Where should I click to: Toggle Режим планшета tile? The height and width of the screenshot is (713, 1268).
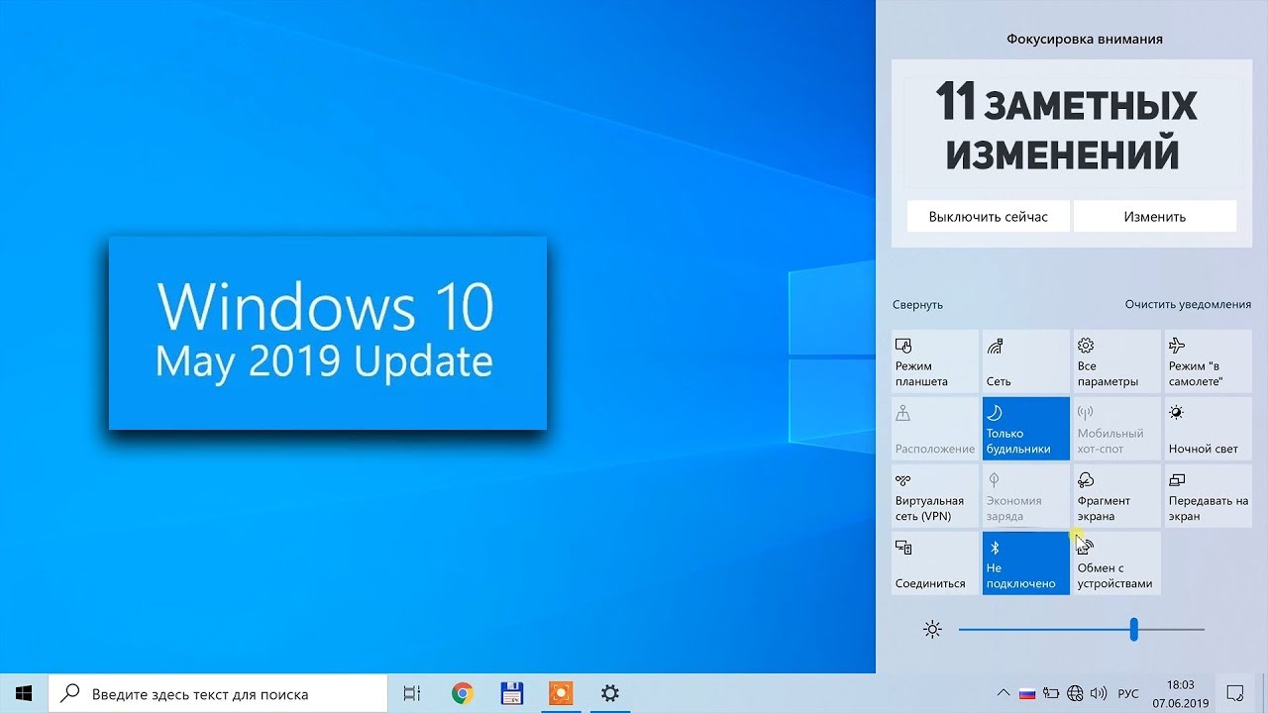(x=934, y=361)
